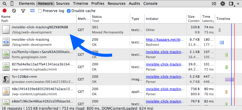
Task: Click the purple timeline bar of the gravatar request
Action: click(x=229, y=80)
